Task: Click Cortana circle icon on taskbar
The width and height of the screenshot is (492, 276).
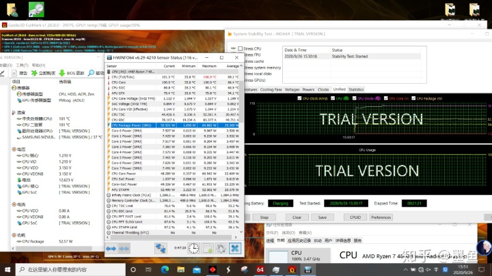Action: (133, 269)
